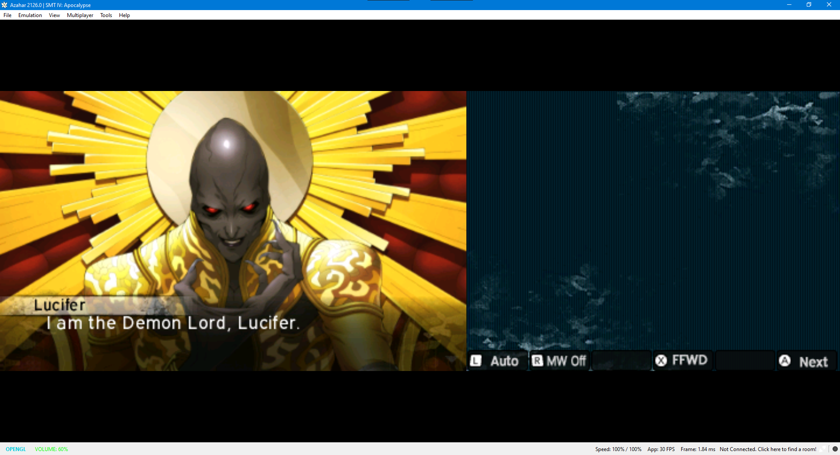This screenshot has height=455, width=840.
Task: Open the Emulation menu
Action: tap(30, 15)
